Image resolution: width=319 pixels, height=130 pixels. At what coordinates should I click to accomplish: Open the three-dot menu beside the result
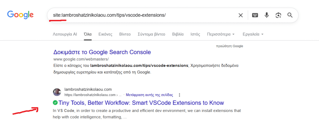coord(179,95)
